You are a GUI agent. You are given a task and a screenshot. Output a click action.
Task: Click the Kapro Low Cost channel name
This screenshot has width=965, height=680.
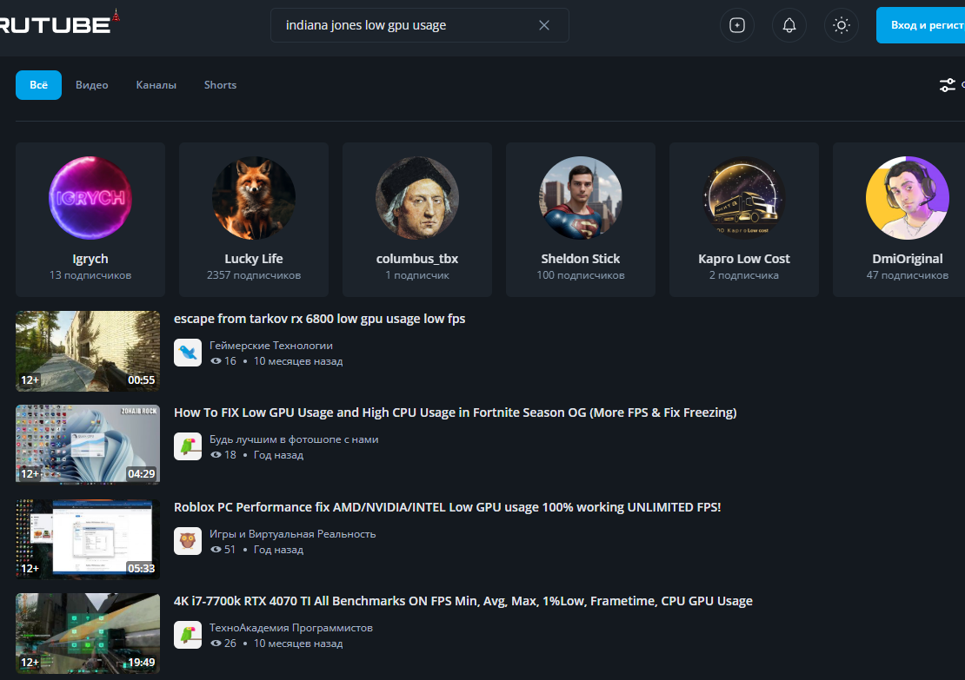(x=744, y=259)
